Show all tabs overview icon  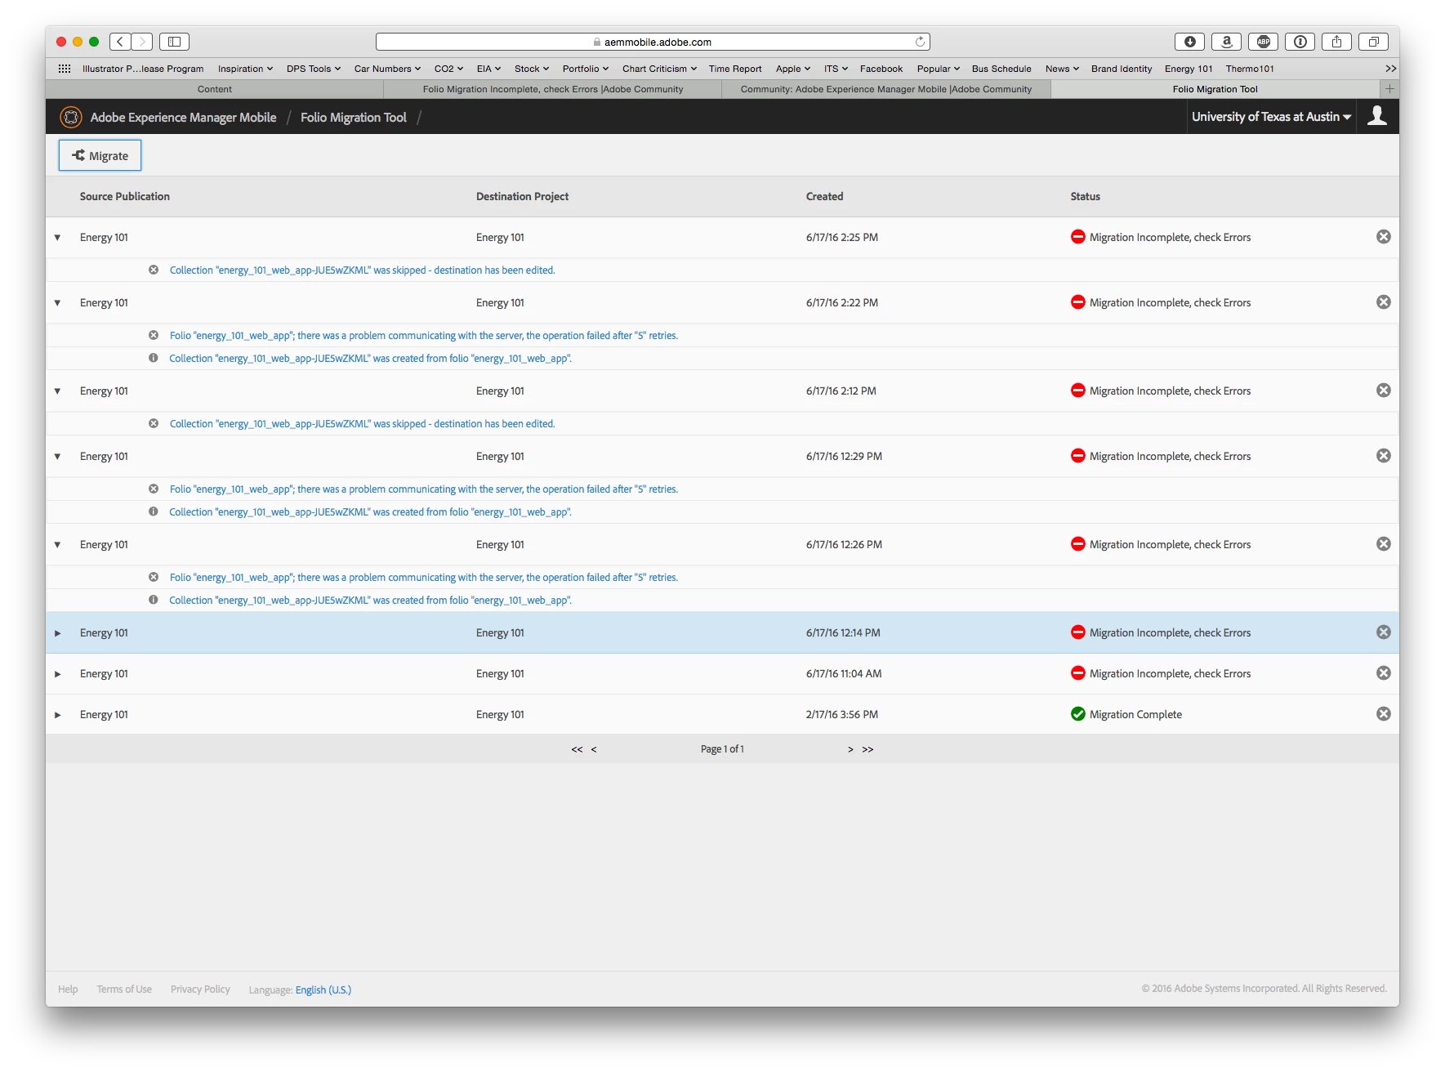tap(1373, 42)
